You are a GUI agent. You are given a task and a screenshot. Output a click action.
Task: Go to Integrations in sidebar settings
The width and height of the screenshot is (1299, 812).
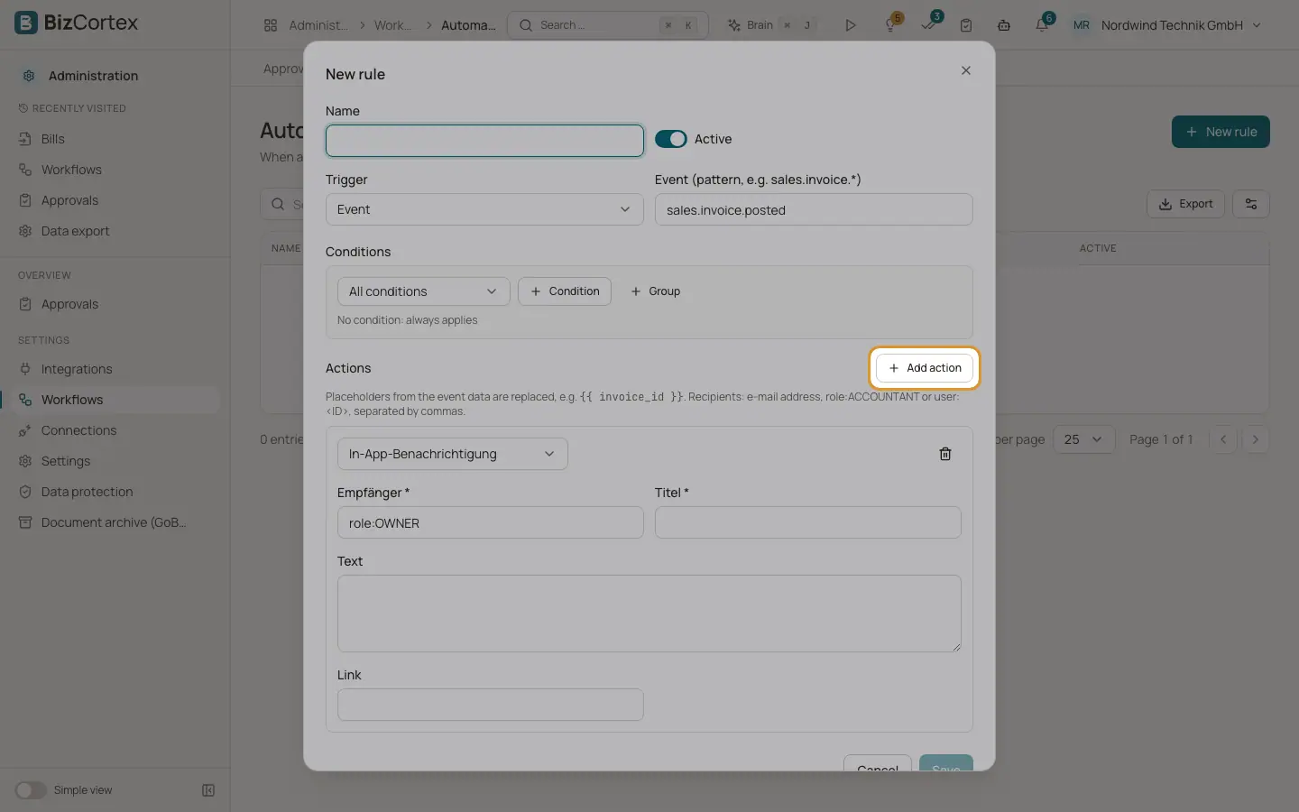[x=77, y=369]
